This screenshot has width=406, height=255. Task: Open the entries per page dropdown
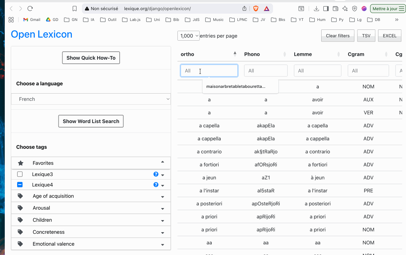pos(189,36)
